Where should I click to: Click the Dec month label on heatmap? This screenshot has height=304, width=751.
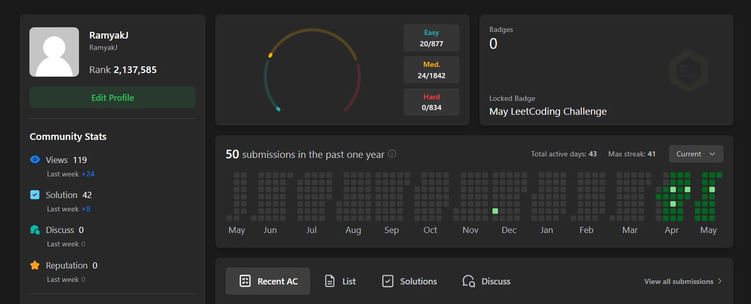click(x=509, y=230)
